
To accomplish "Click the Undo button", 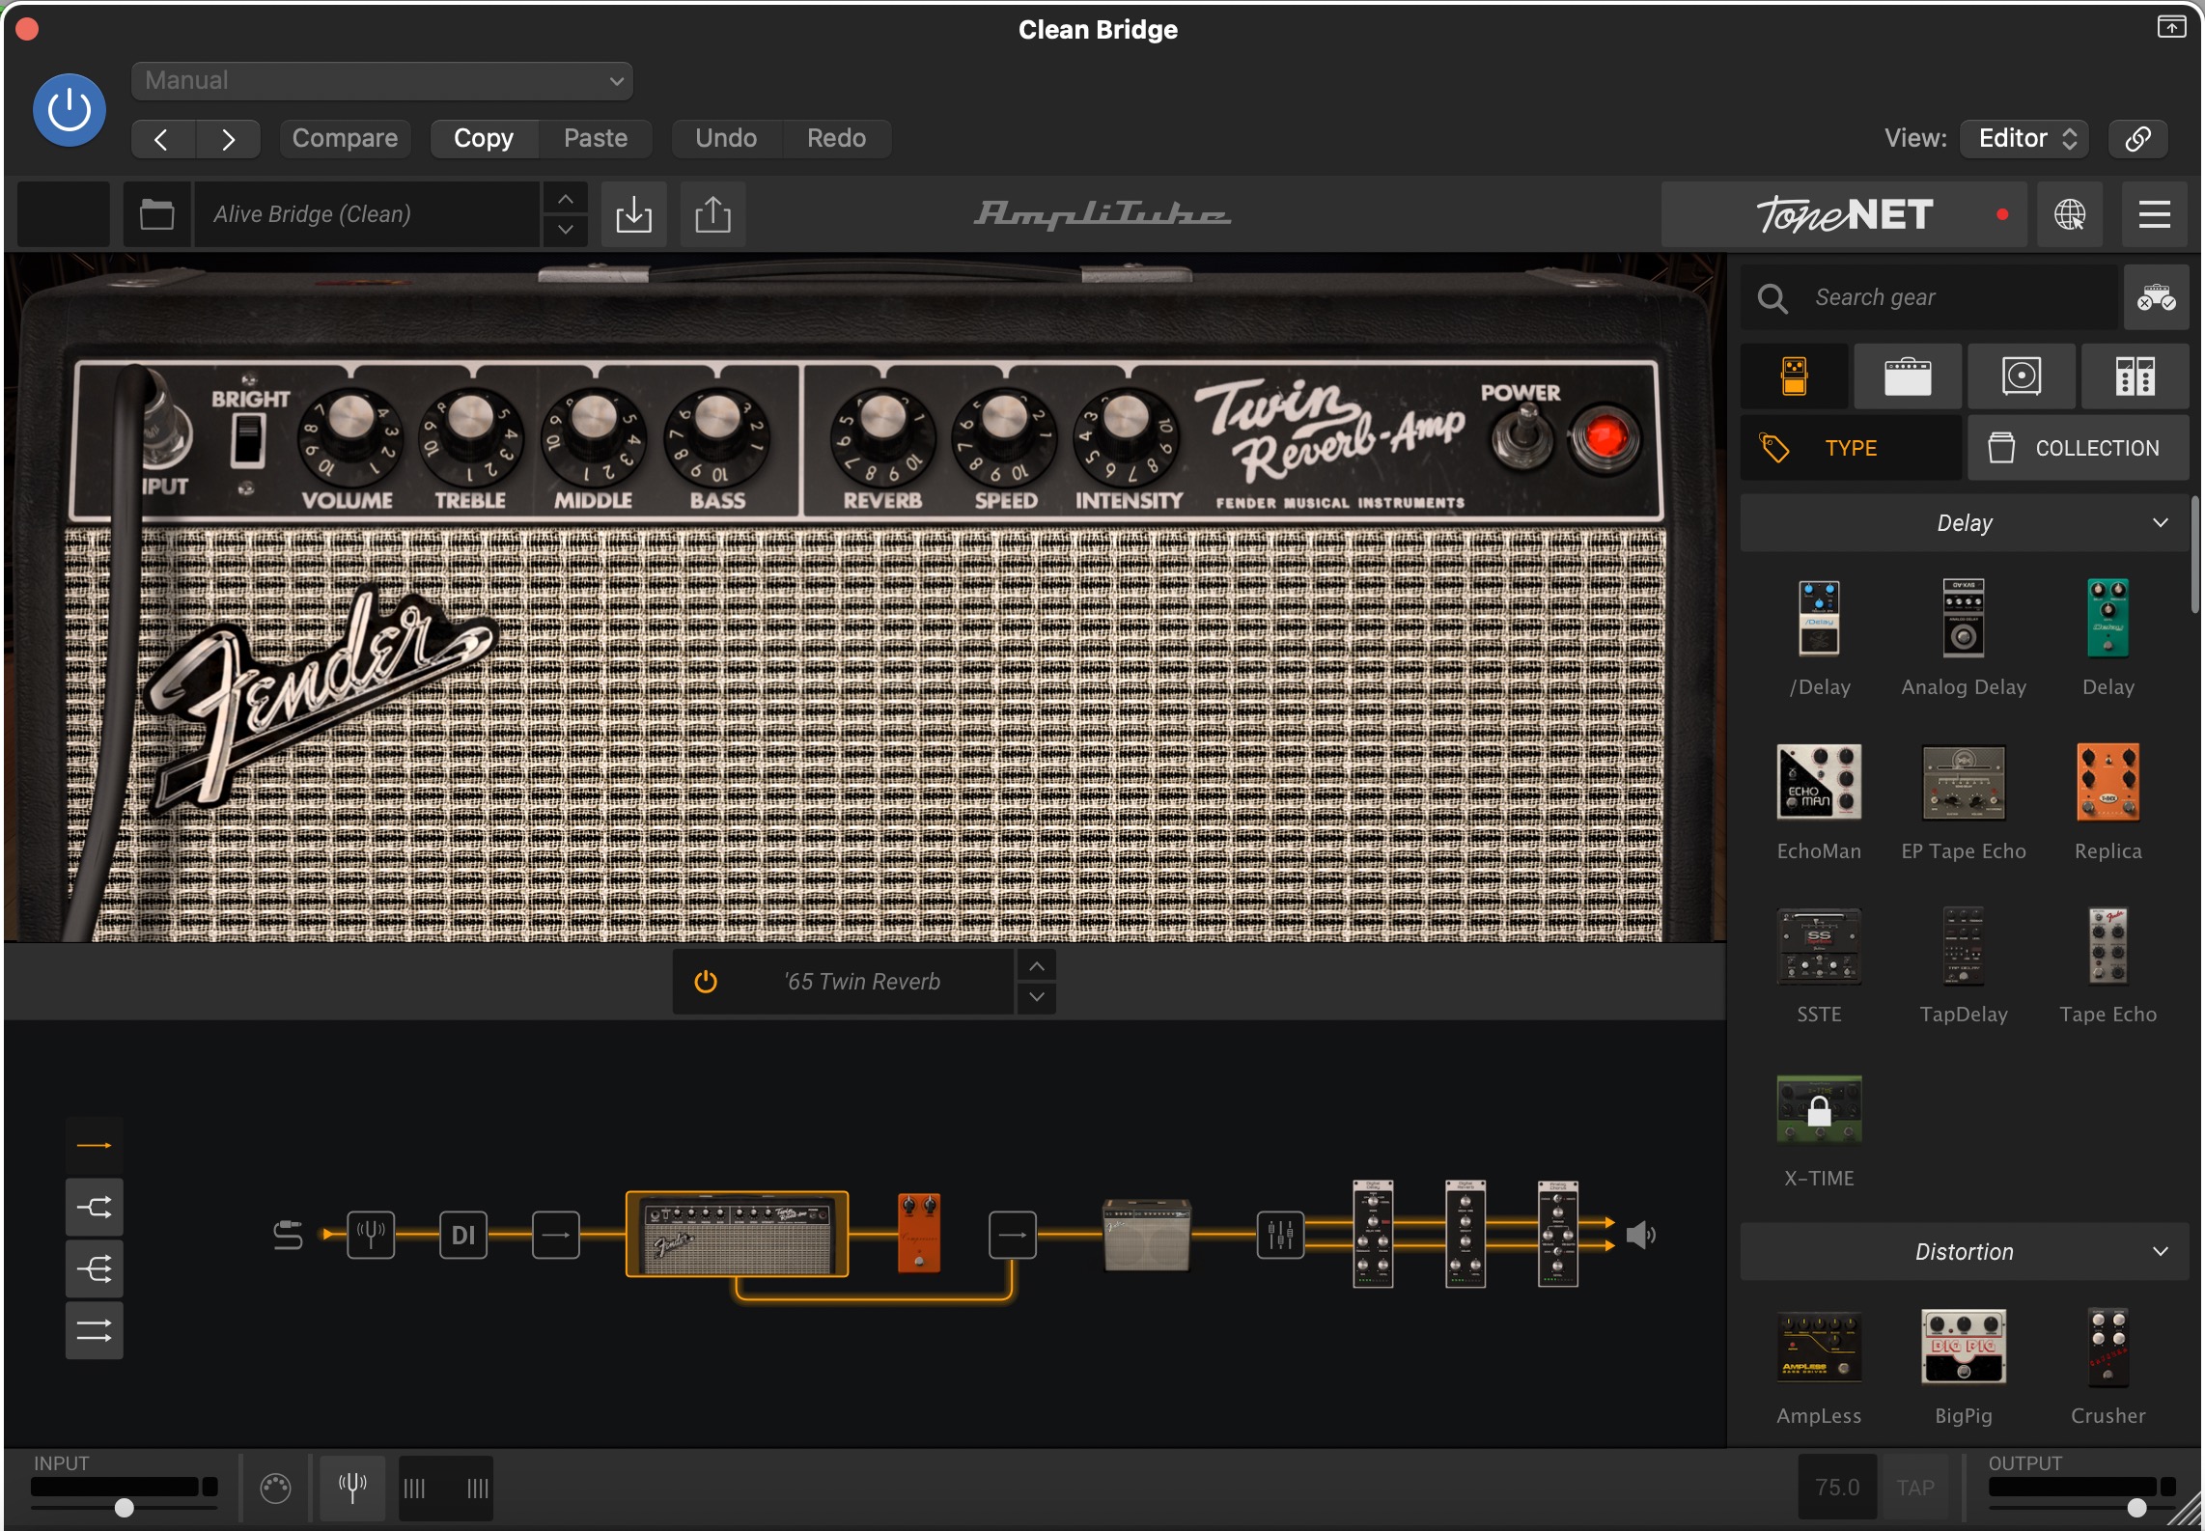I will click(x=726, y=139).
